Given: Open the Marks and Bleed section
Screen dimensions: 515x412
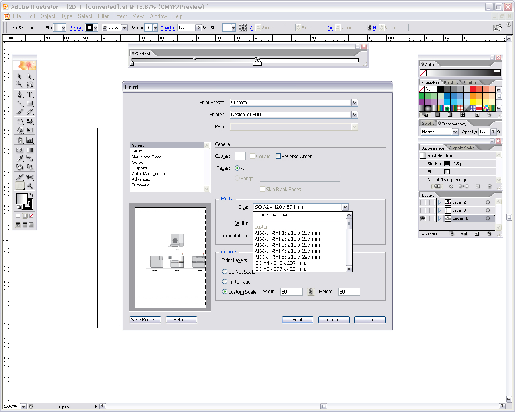Looking at the screenshot, I should pyautogui.click(x=146, y=157).
